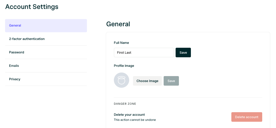The height and width of the screenshot is (128, 276).
Task: Click the 'Delete your account' bold text
Action: click(x=129, y=115)
